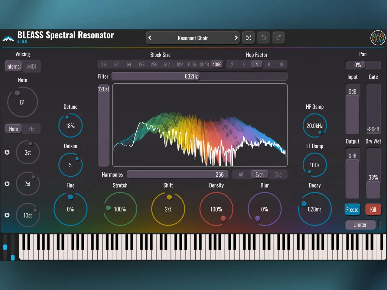The width and height of the screenshot is (387, 290).
Task: Select All harmonics
Action: 241,175
